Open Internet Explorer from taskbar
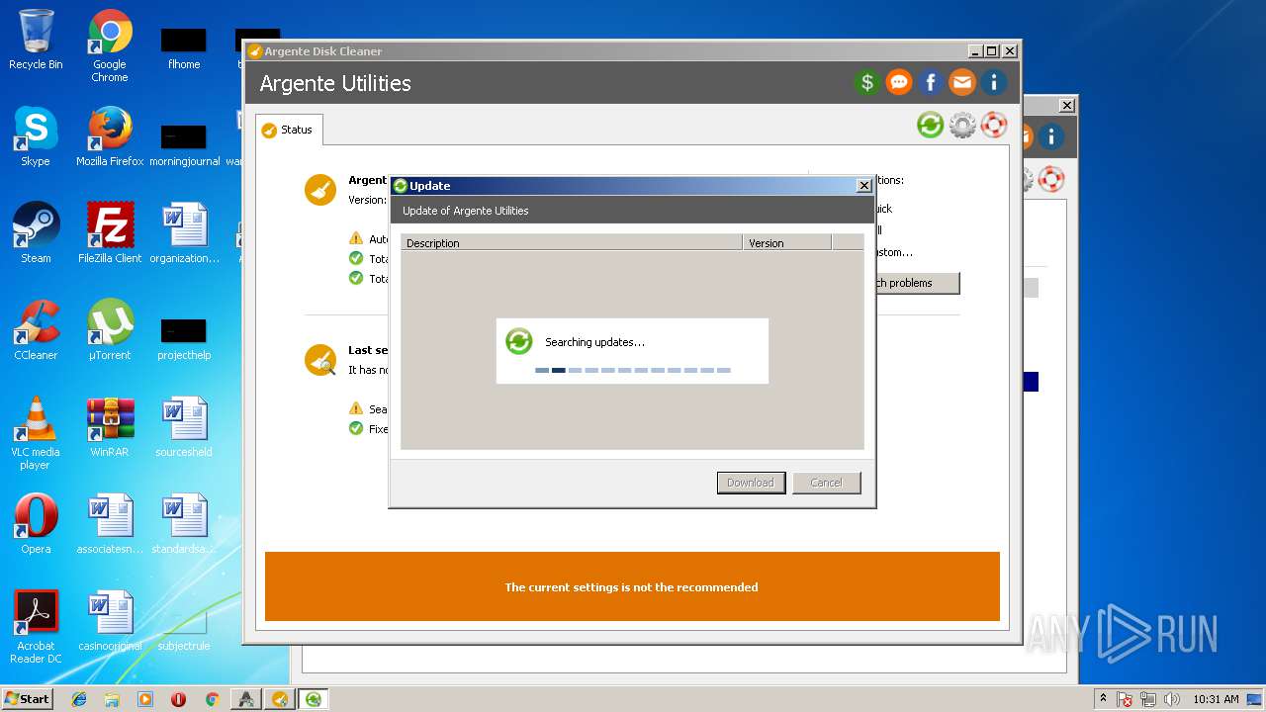Screen dimensions: 1266x712 click(79, 699)
